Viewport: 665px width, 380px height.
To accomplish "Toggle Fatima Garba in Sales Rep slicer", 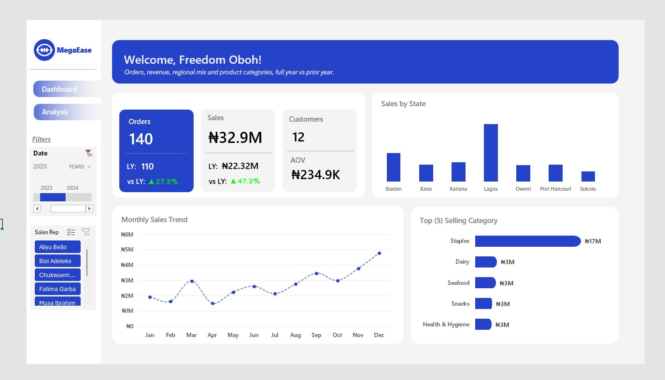I will click(57, 289).
